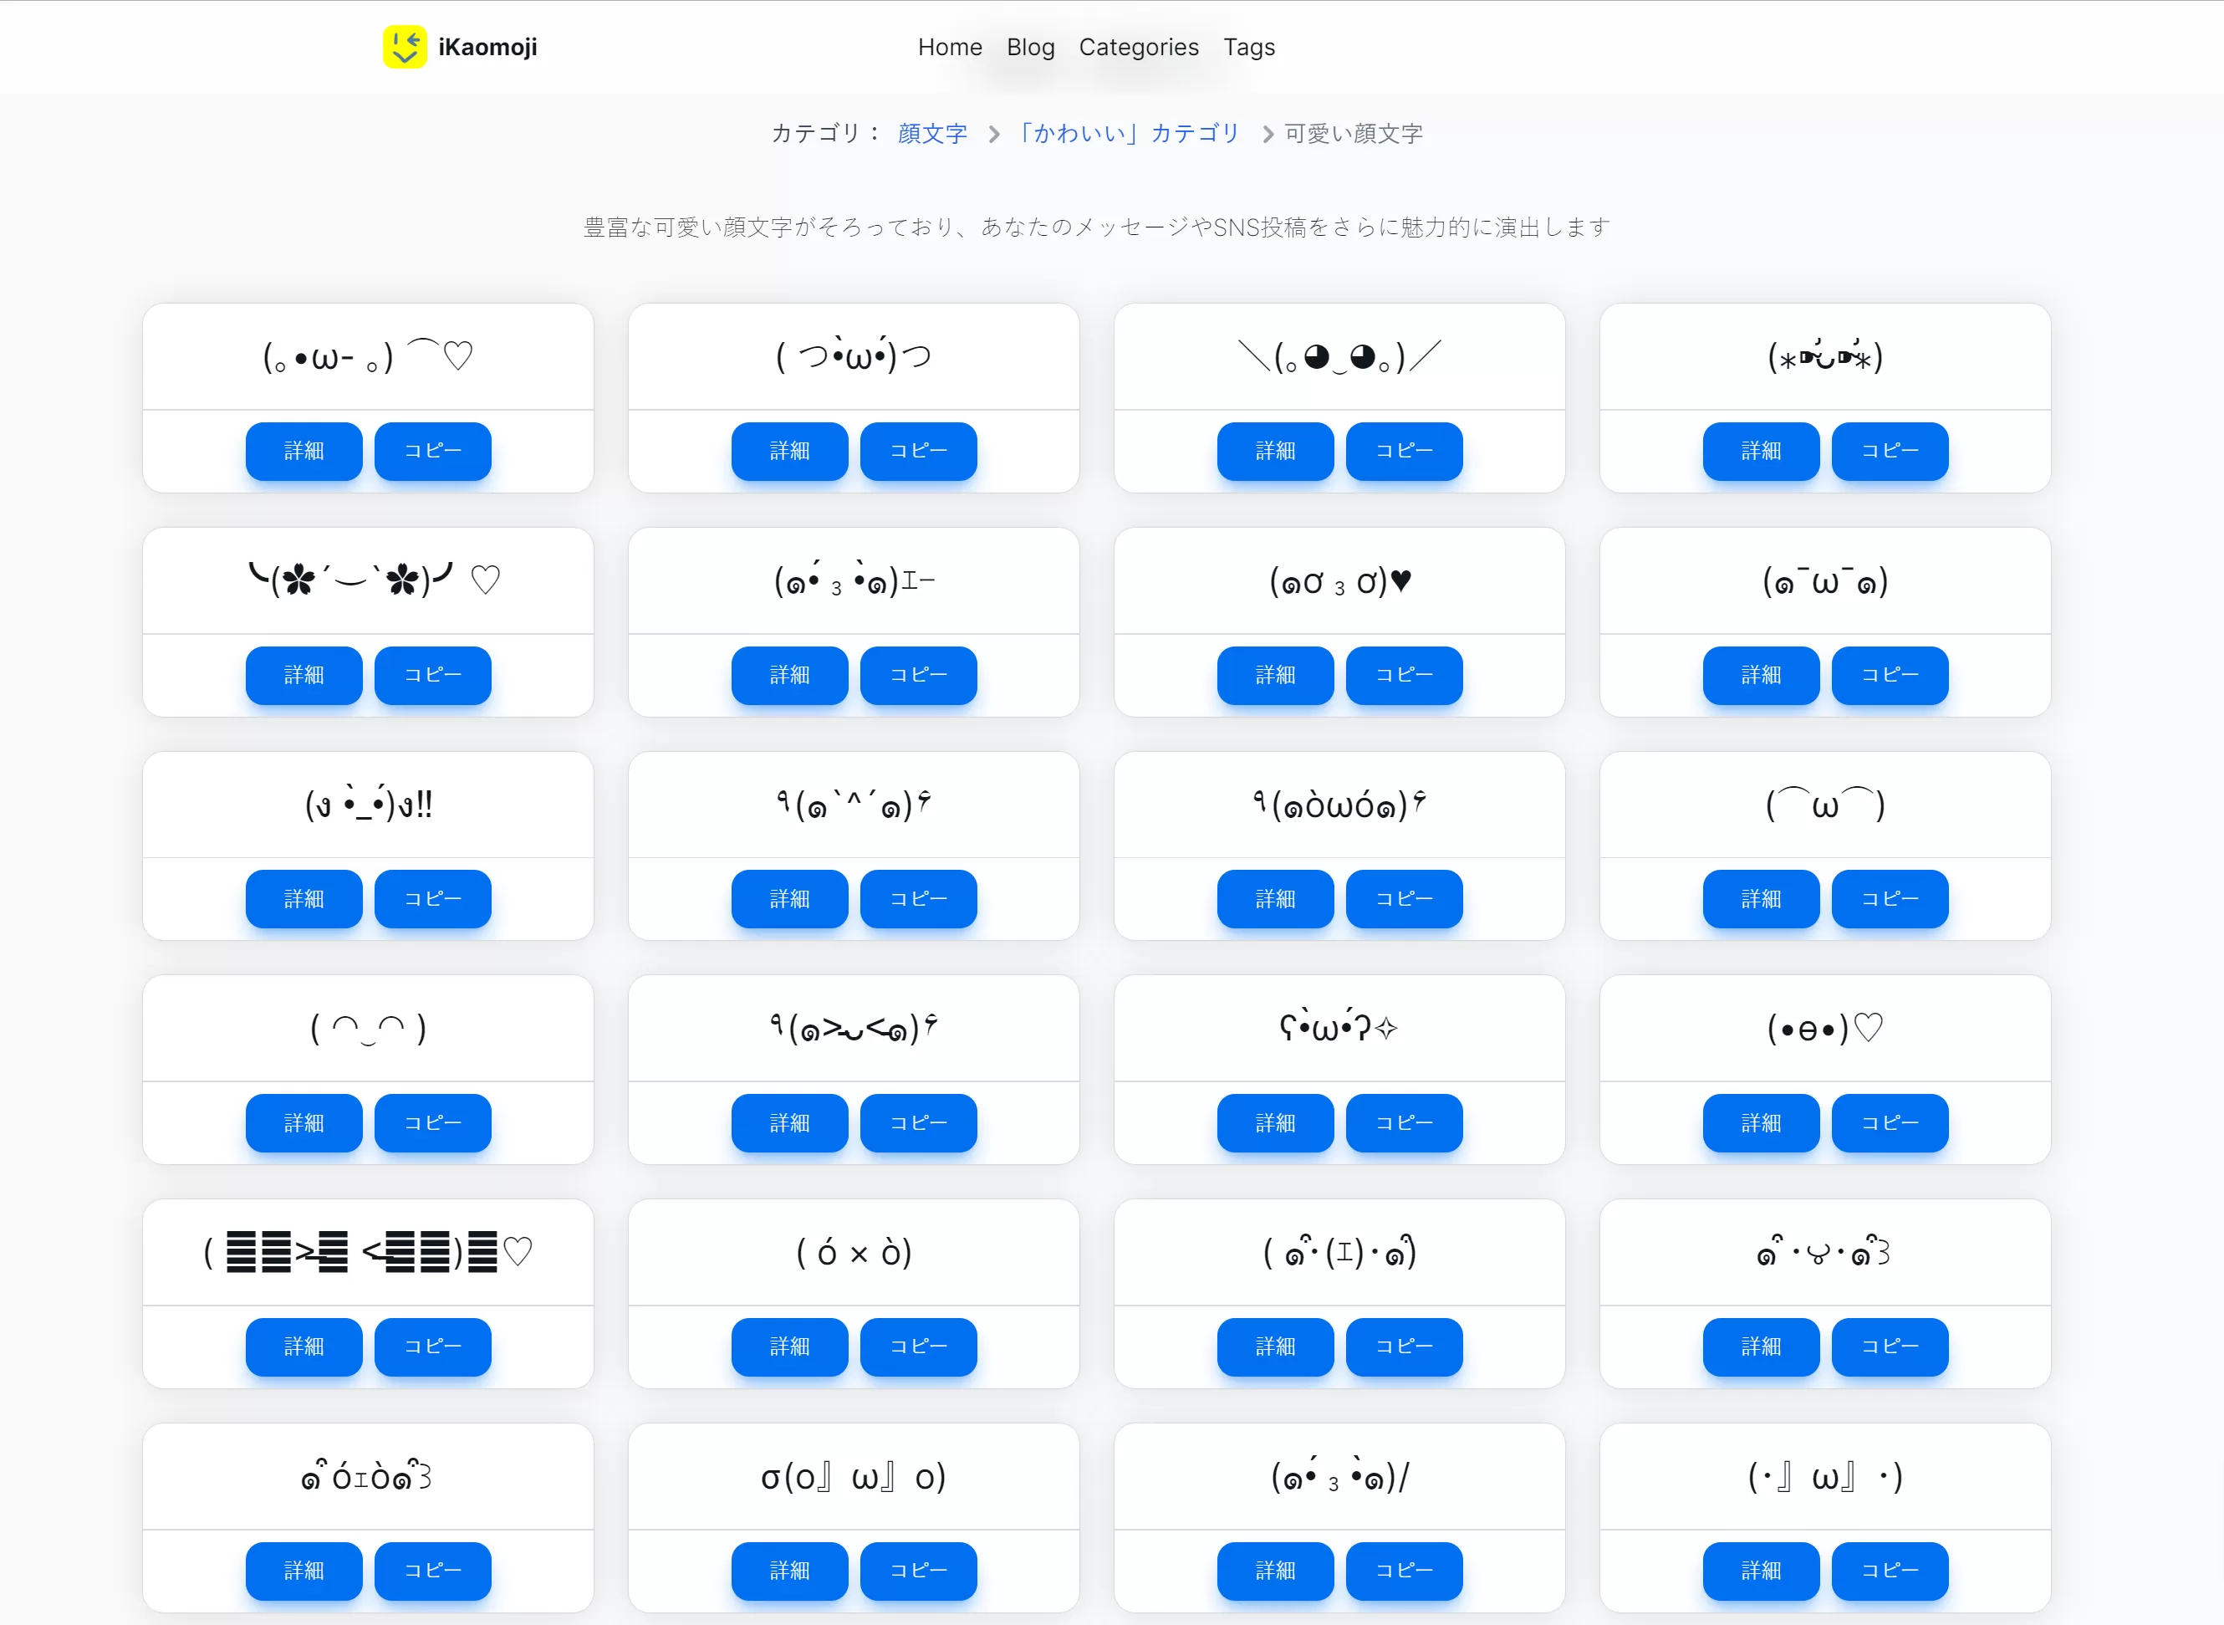View details of the (◍¯ω¯◍) kaomoji
2224x1625 pixels.
(x=1759, y=676)
